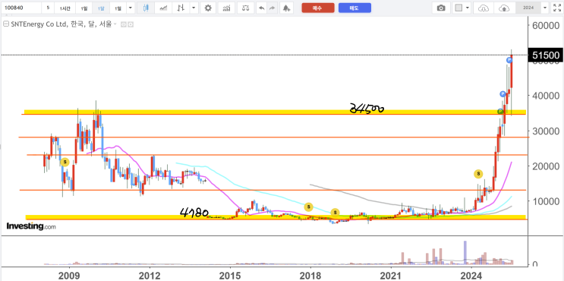This screenshot has height=281, width=564.
Task: Select the candlestick chart type icon
Action: [146, 8]
